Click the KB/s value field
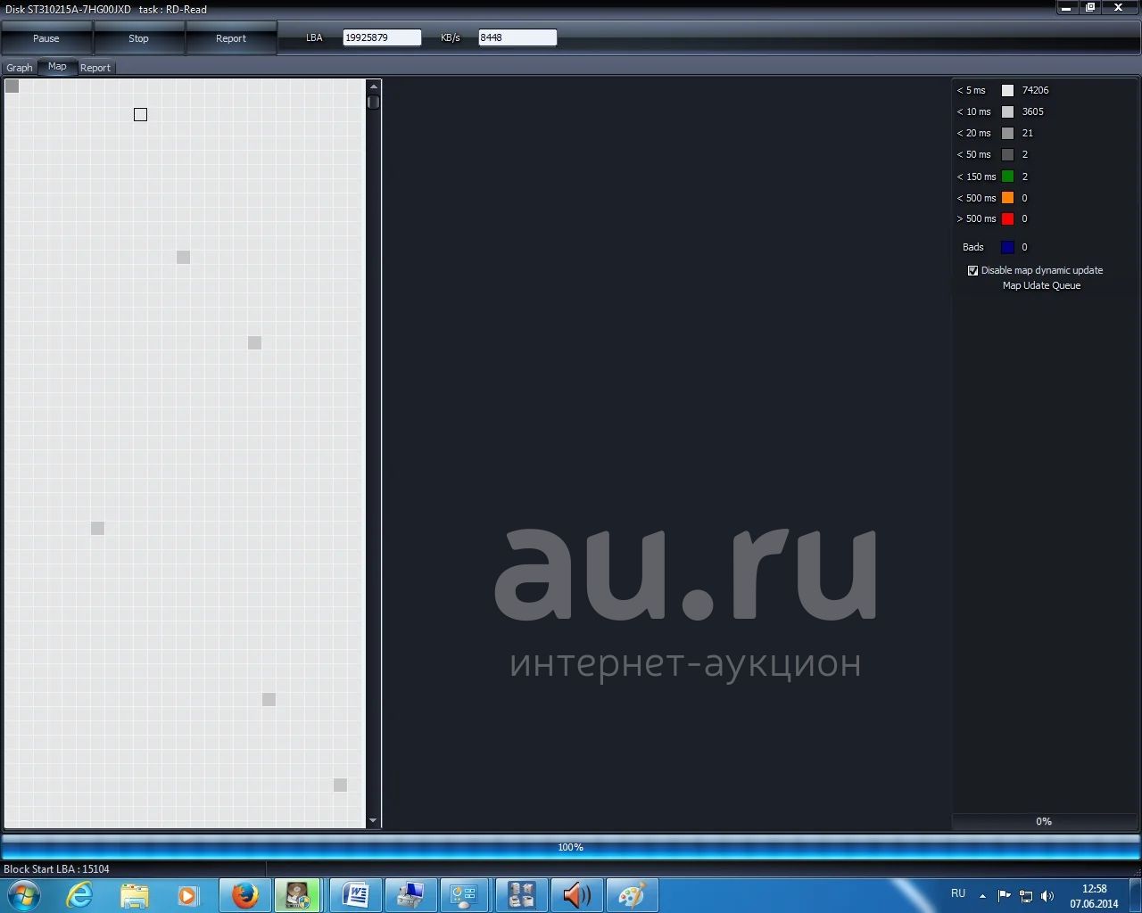This screenshot has height=913, width=1142. pos(517,37)
